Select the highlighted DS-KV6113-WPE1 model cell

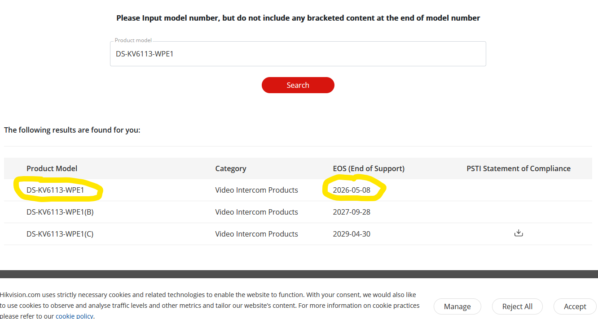[55, 190]
